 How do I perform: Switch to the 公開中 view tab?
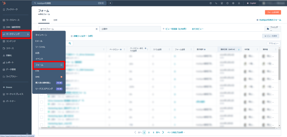pyautogui.click(x=130, y=29)
